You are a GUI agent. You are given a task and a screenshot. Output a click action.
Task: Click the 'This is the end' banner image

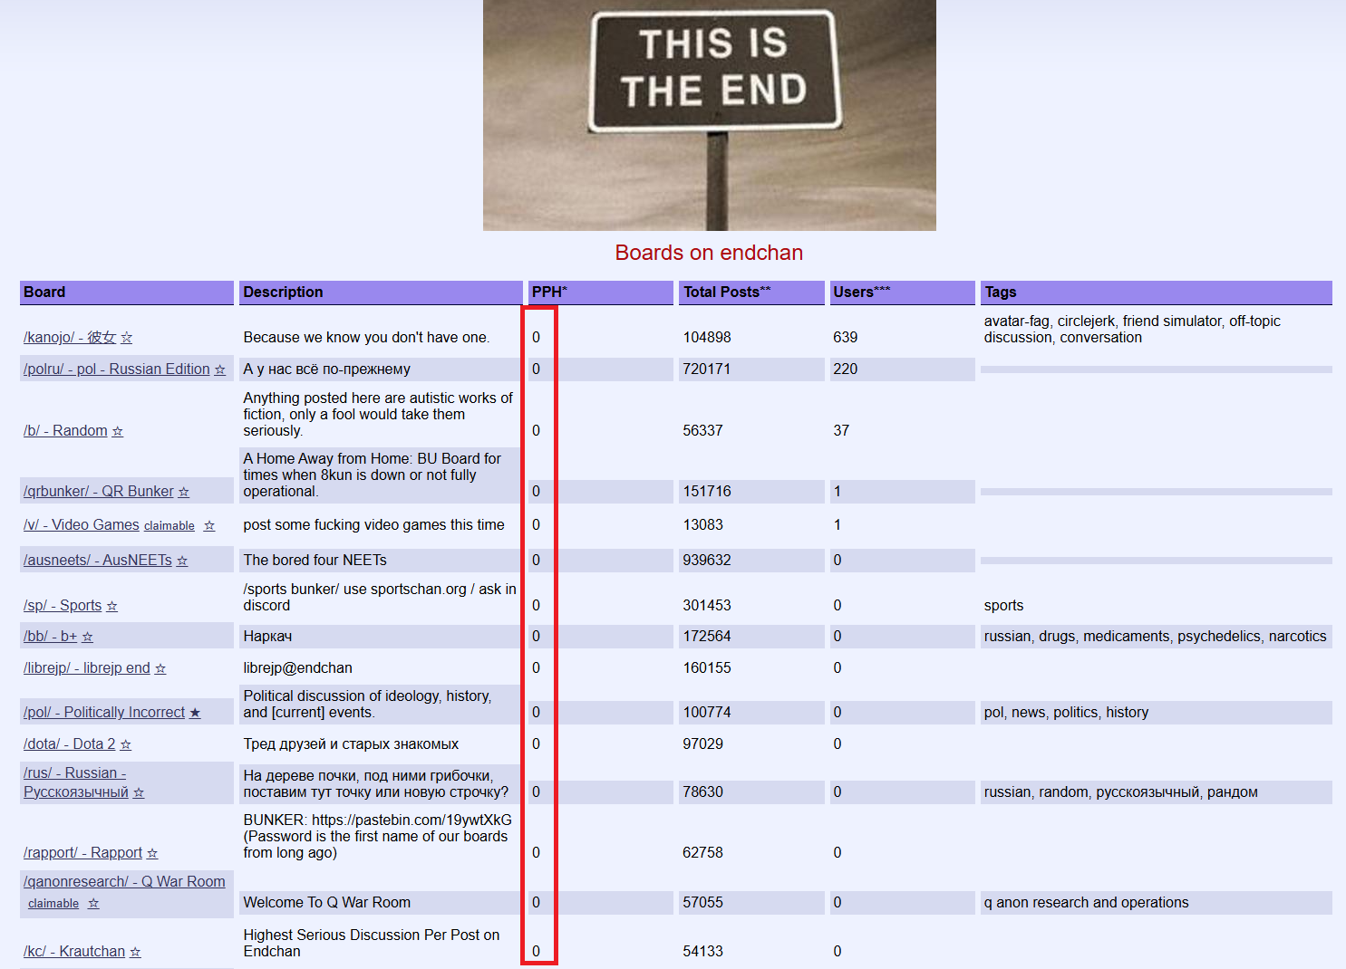pos(709,115)
